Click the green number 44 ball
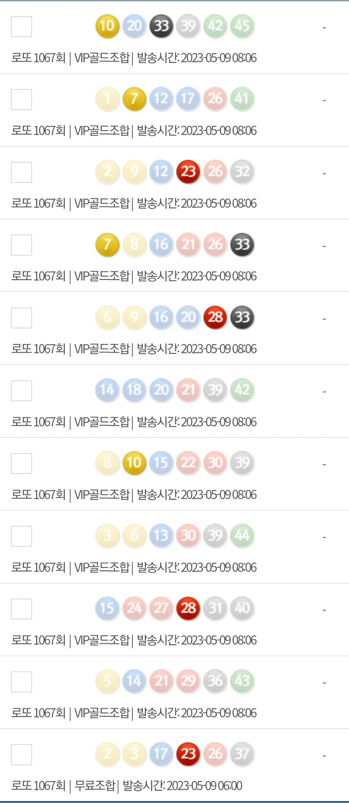This screenshot has width=349, height=803. 242,536
